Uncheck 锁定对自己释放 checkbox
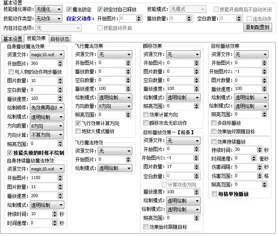This screenshot has width=278, height=236. coord(100,9)
